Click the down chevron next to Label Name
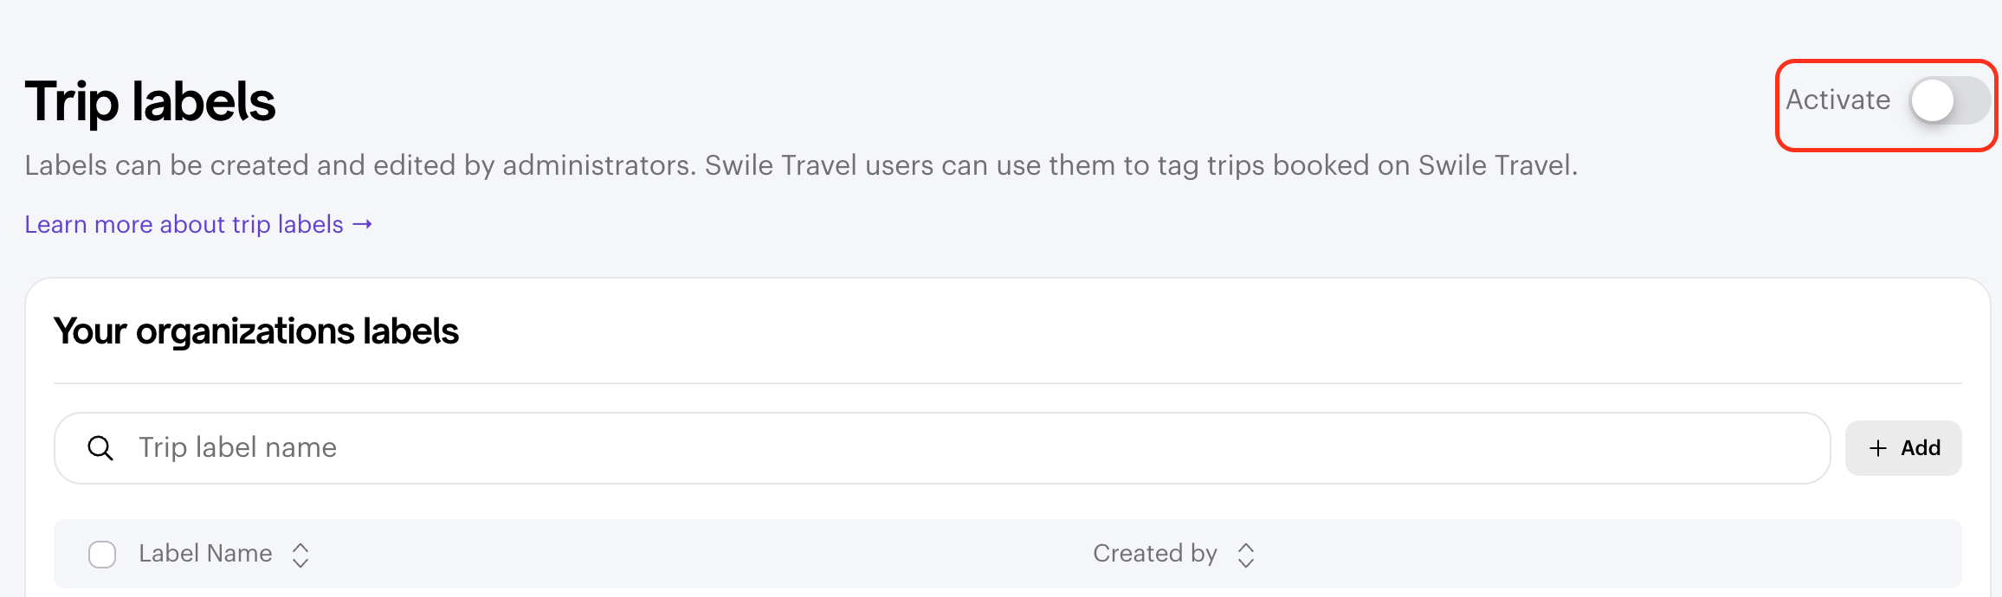This screenshot has height=597, width=2002. point(300,562)
